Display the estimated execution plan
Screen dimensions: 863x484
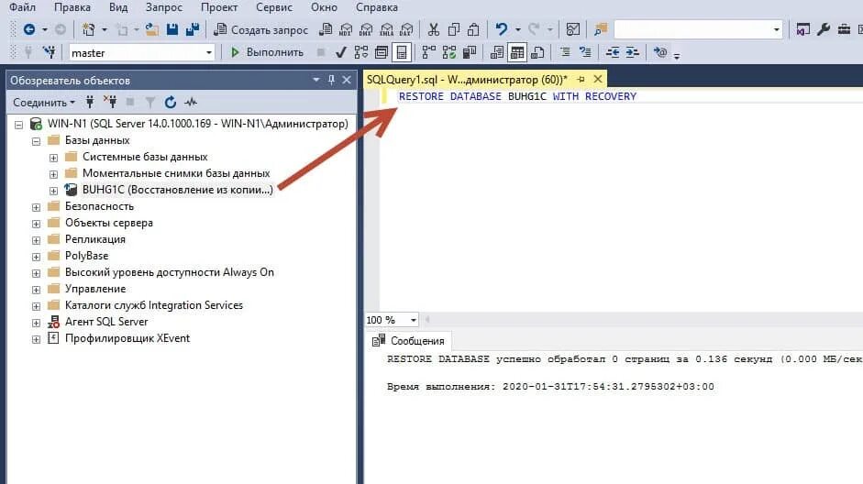(x=361, y=52)
